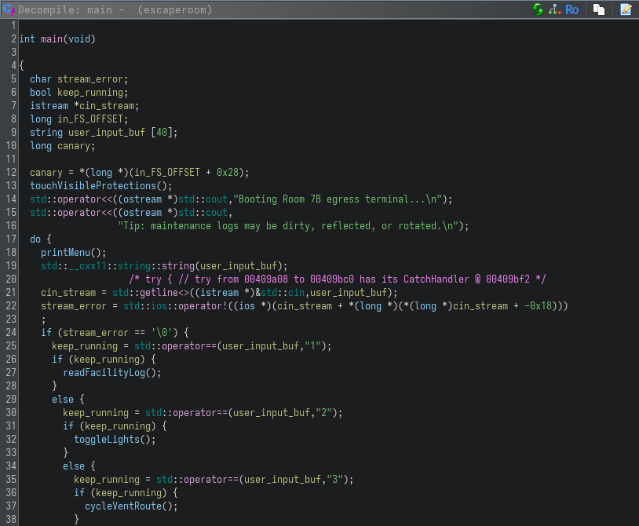Screen dimensions: 639x526
Task: Click the "3" string comparison on line 35
Action: 335,480
